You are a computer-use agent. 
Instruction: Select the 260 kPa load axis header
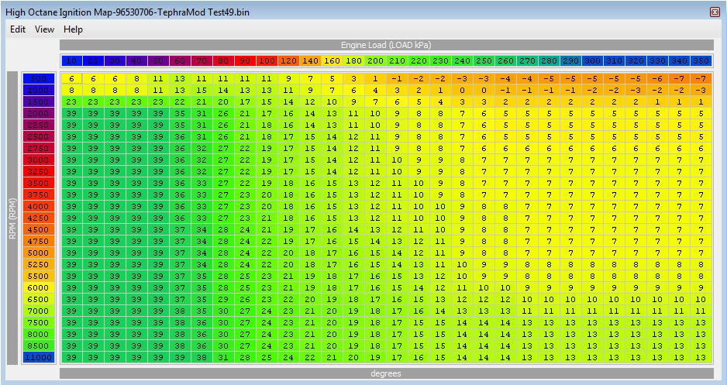(505, 60)
